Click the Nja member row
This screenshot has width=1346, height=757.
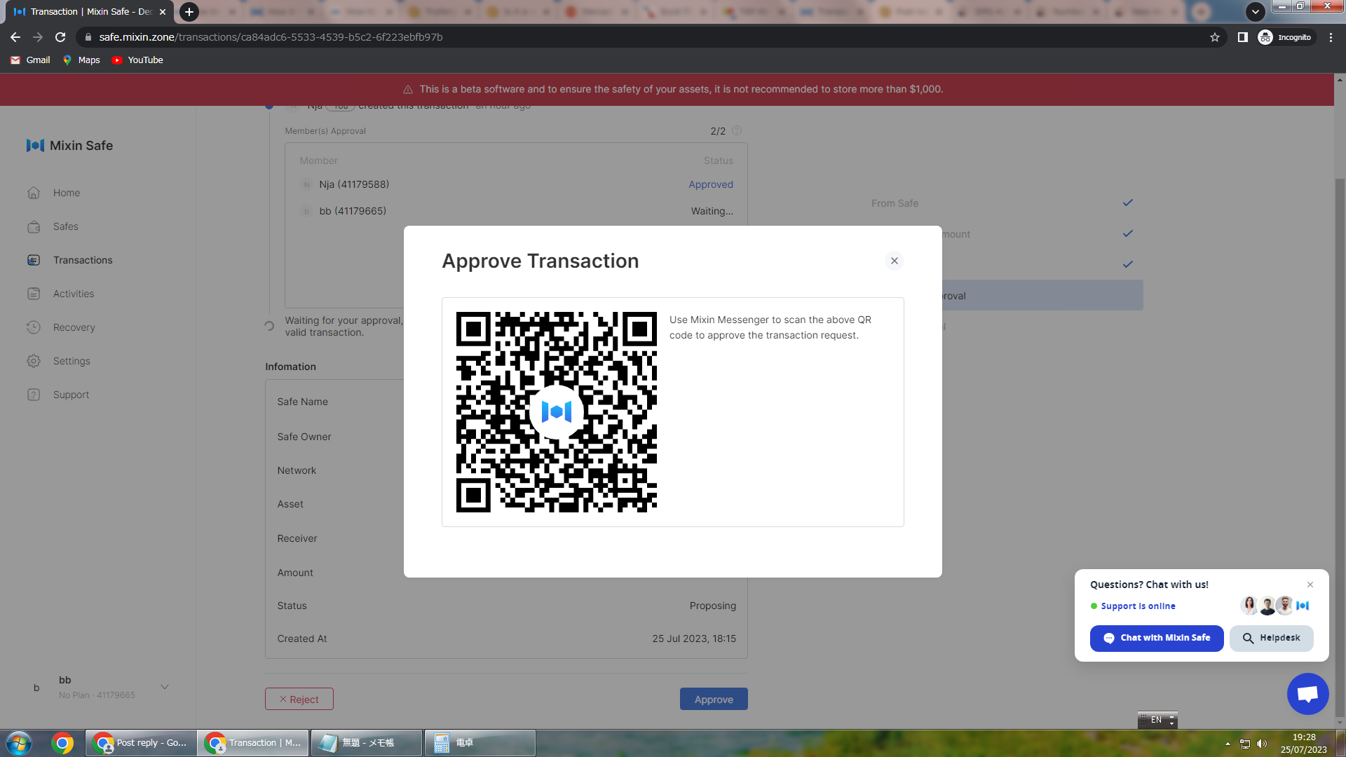pos(516,184)
